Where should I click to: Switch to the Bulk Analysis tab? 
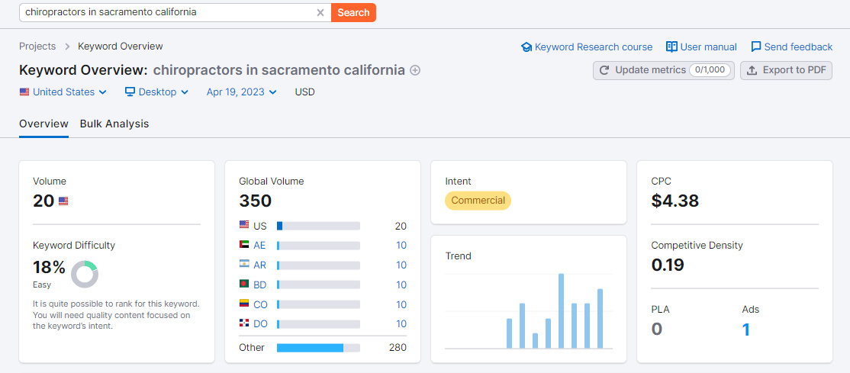coord(114,124)
